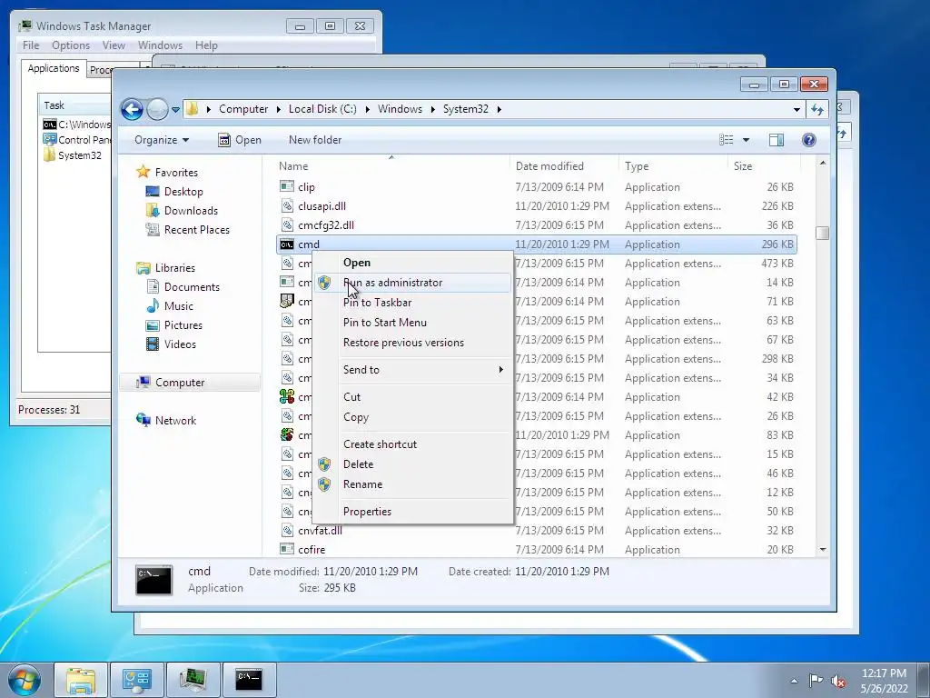The image size is (930, 698).
Task: Click the muted volume tray icon
Action: (x=838, y=681)
